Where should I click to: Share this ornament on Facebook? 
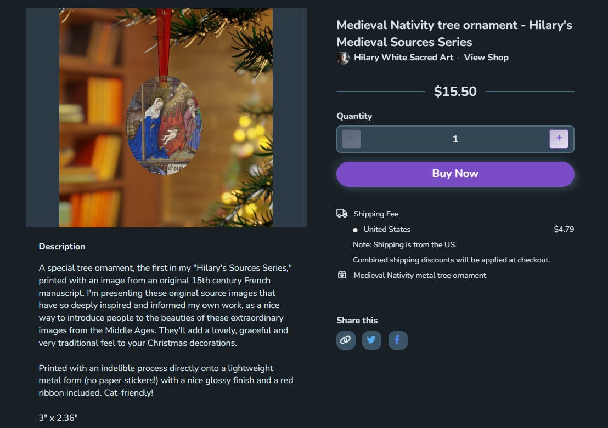click(x=398, y=340)
